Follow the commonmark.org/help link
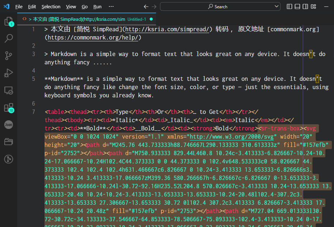Viewport: 334px width, 227px height. [93, 38]
